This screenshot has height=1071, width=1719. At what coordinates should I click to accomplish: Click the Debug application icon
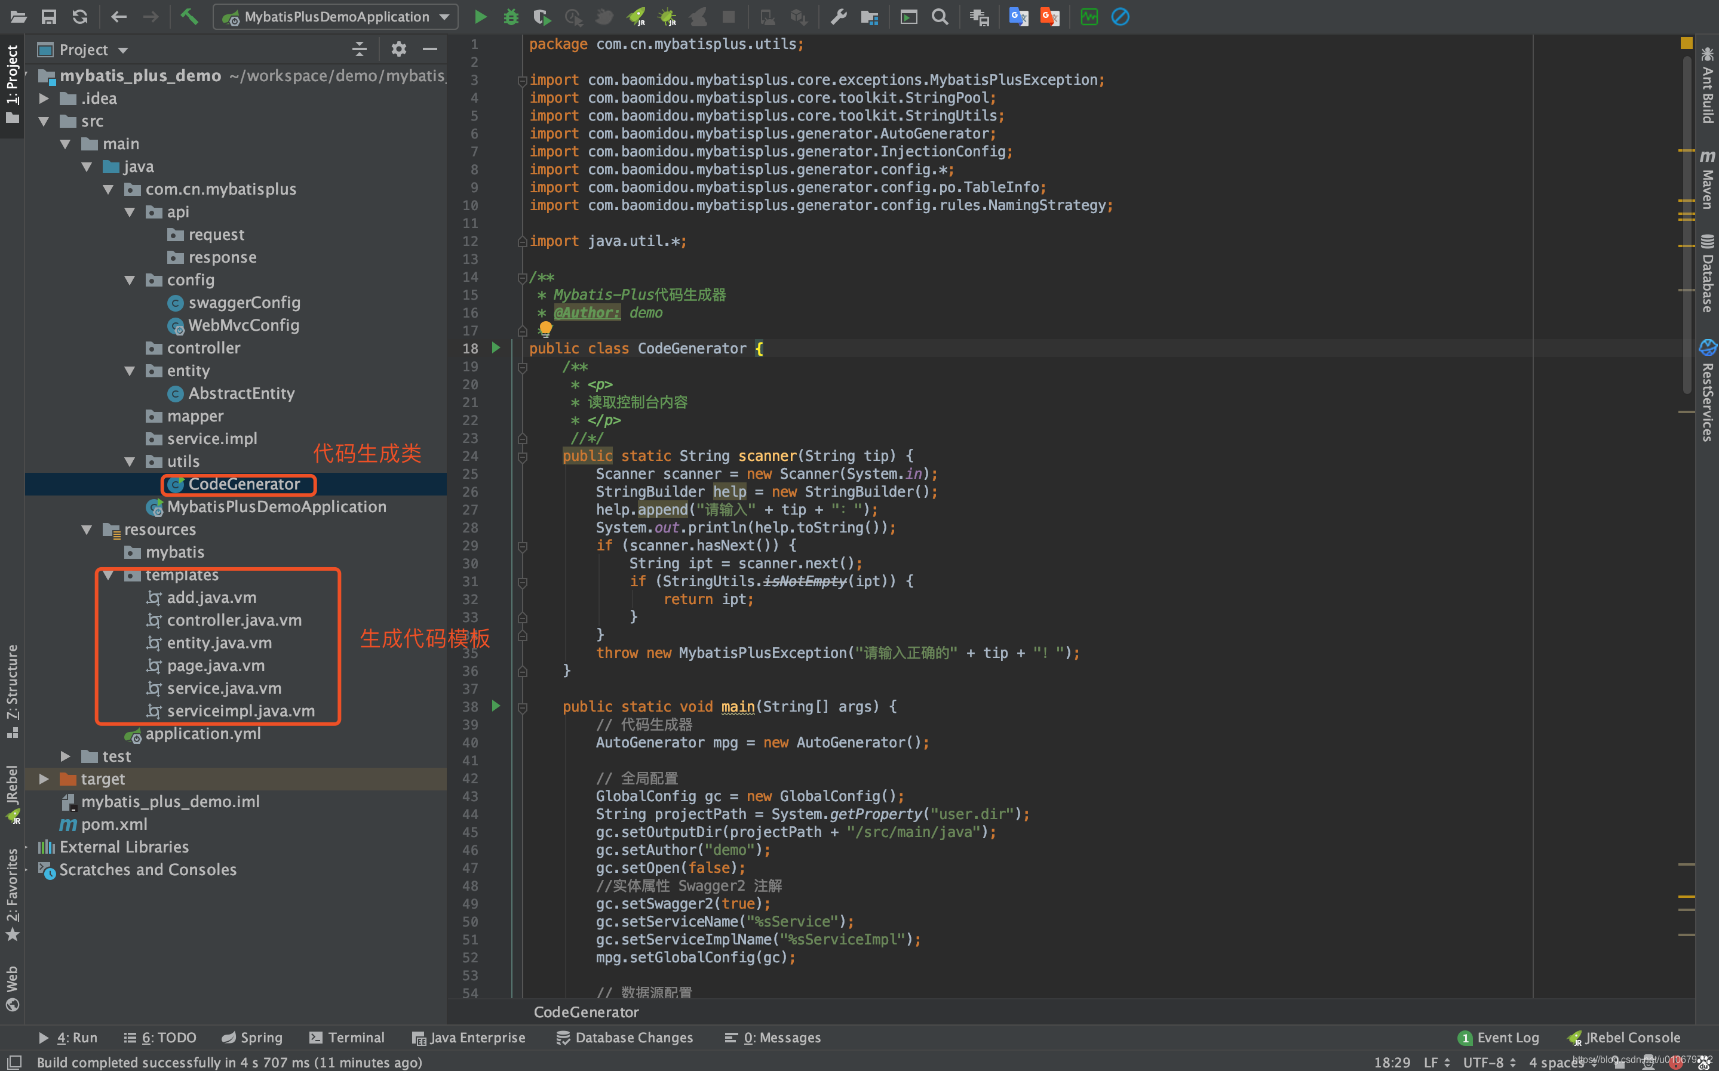pyautogui.click(x=508, y=16)
